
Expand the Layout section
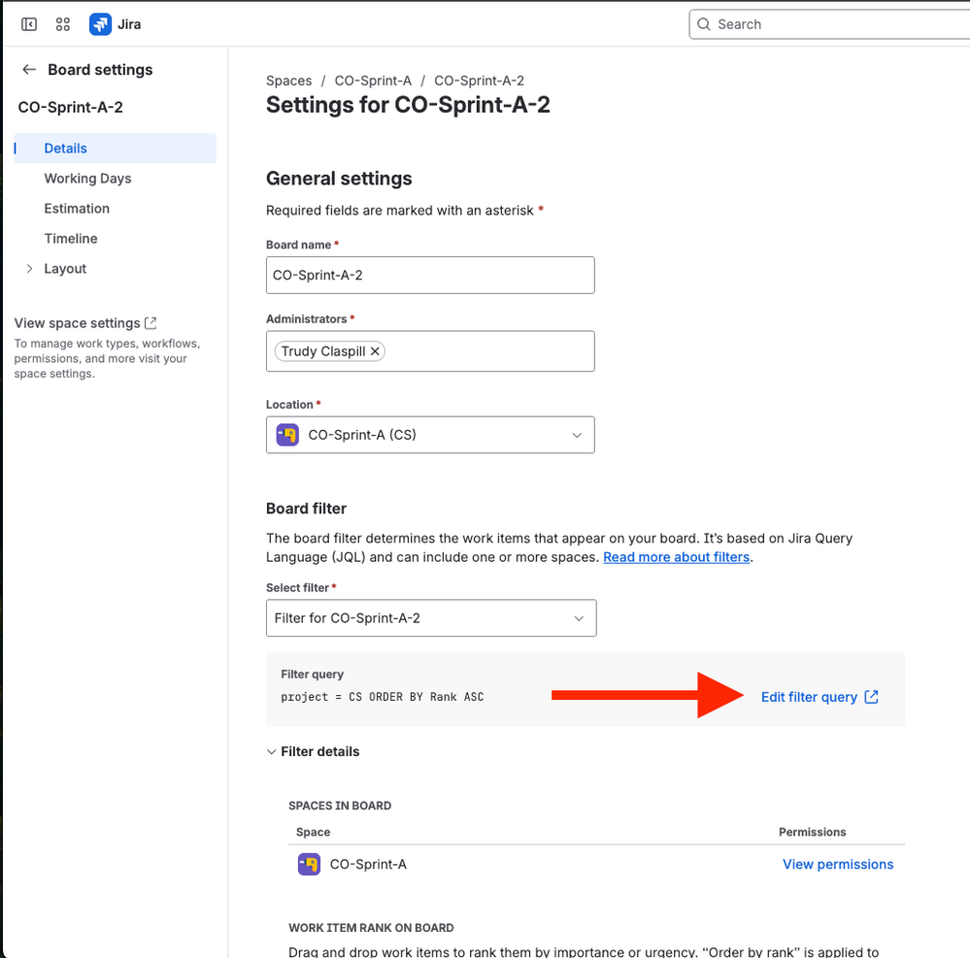pyautogui.click(x=30, y=268)
